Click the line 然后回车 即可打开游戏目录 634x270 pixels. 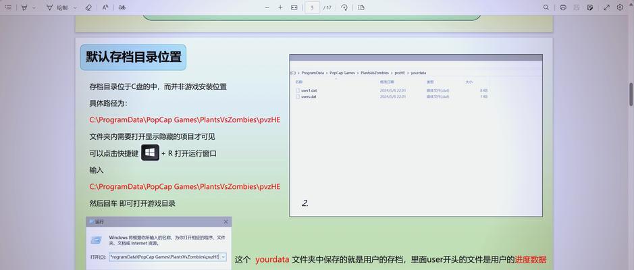(132, 203)
